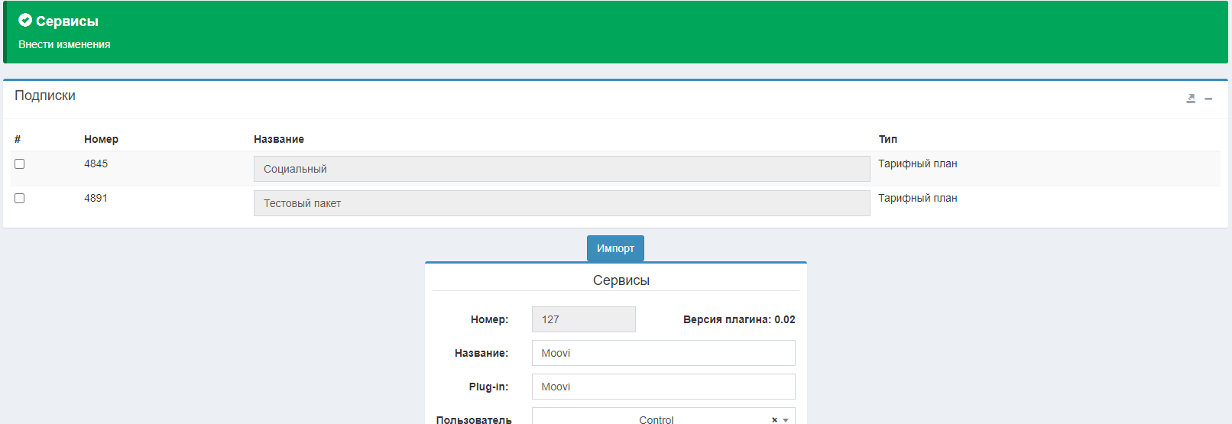Click the Тип column header
This screenshot has height=424, width=1232.
887,139
